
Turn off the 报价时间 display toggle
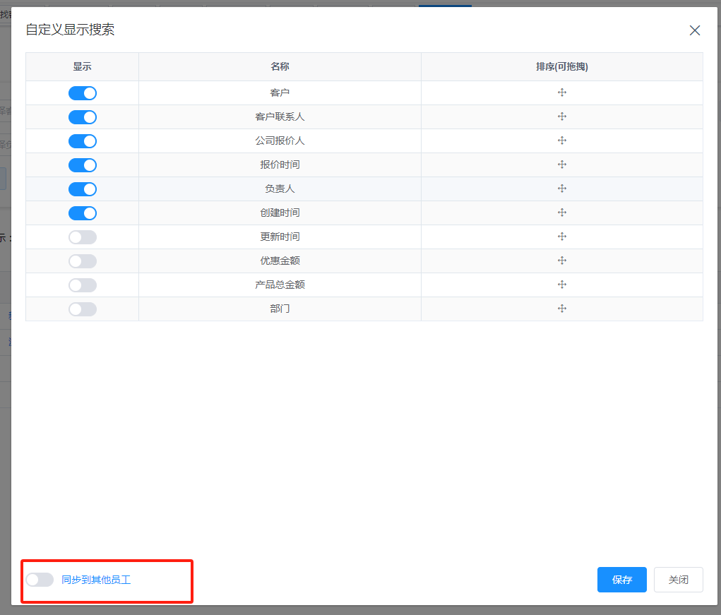click(83, 165)
